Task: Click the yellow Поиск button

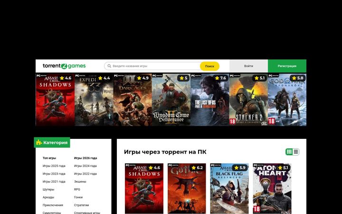Action: tap(209, 66)
